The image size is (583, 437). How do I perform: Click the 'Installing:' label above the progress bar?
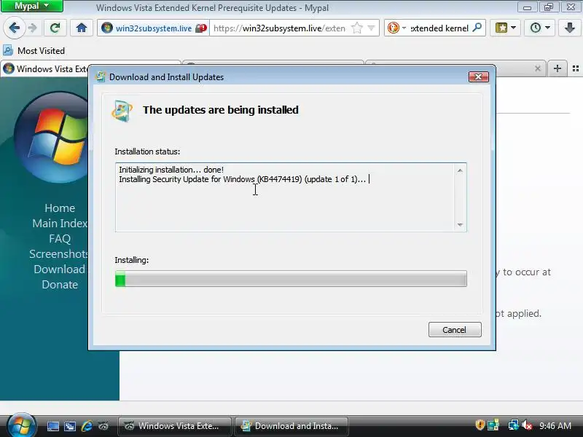132,260
